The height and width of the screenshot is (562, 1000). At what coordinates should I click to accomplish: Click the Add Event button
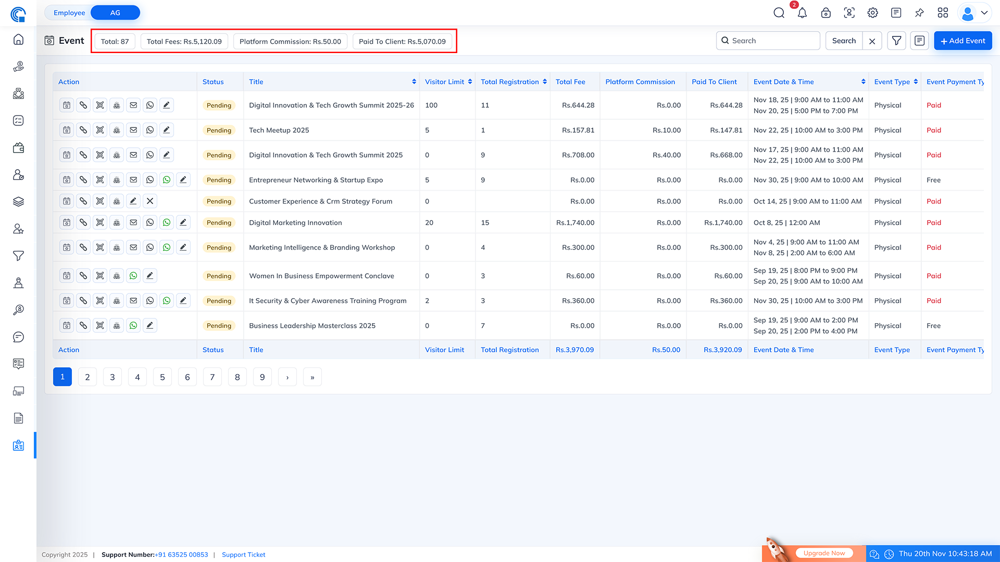[963, 40]
